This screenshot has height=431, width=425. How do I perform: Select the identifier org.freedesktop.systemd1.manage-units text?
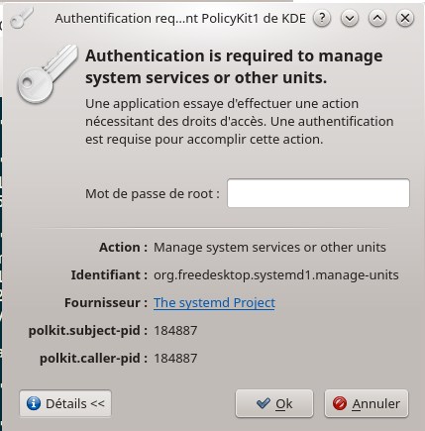click(276, 275)
